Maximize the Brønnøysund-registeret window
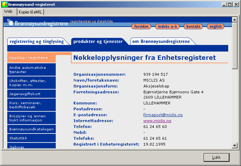This screenshot has width=241, height=166. 230,4
